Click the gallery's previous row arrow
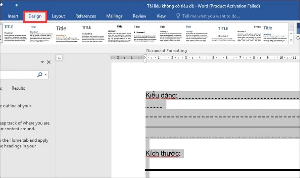Viewport: 300px width, 178px height. click(291, 27)
